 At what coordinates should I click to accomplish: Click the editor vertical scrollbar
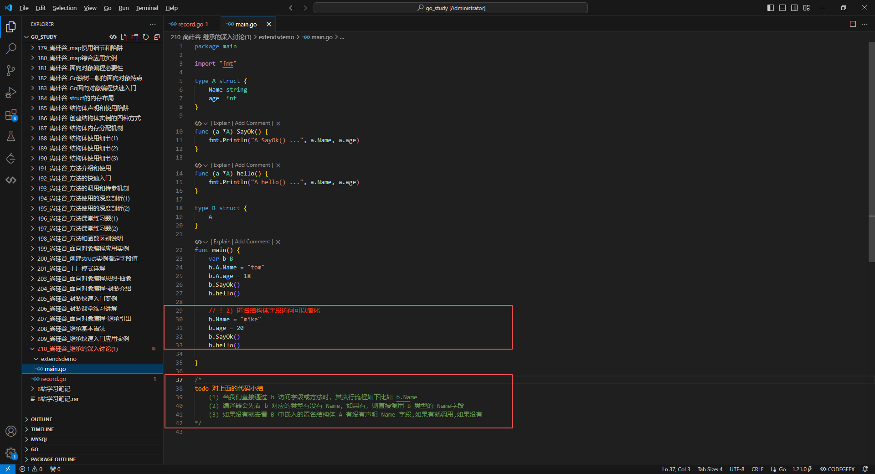tap(871, 152)
